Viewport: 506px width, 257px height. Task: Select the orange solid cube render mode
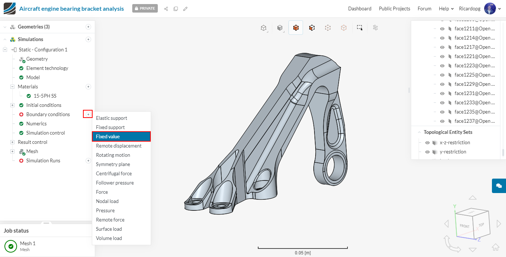[296, 28]
